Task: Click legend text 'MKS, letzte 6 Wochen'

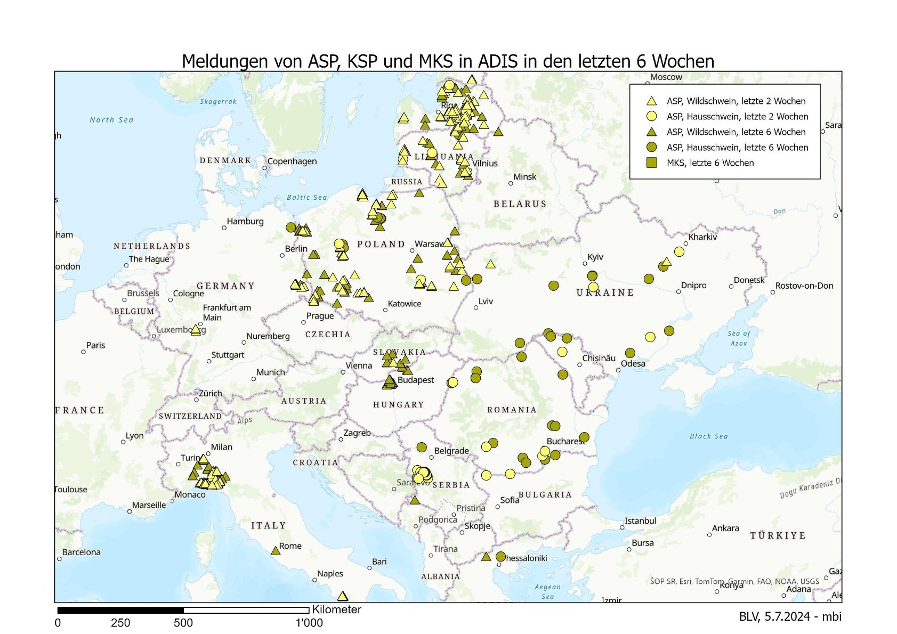Action: 710,162
